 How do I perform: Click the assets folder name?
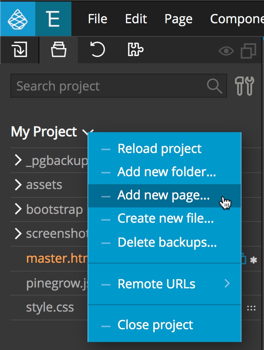[44, 185]
